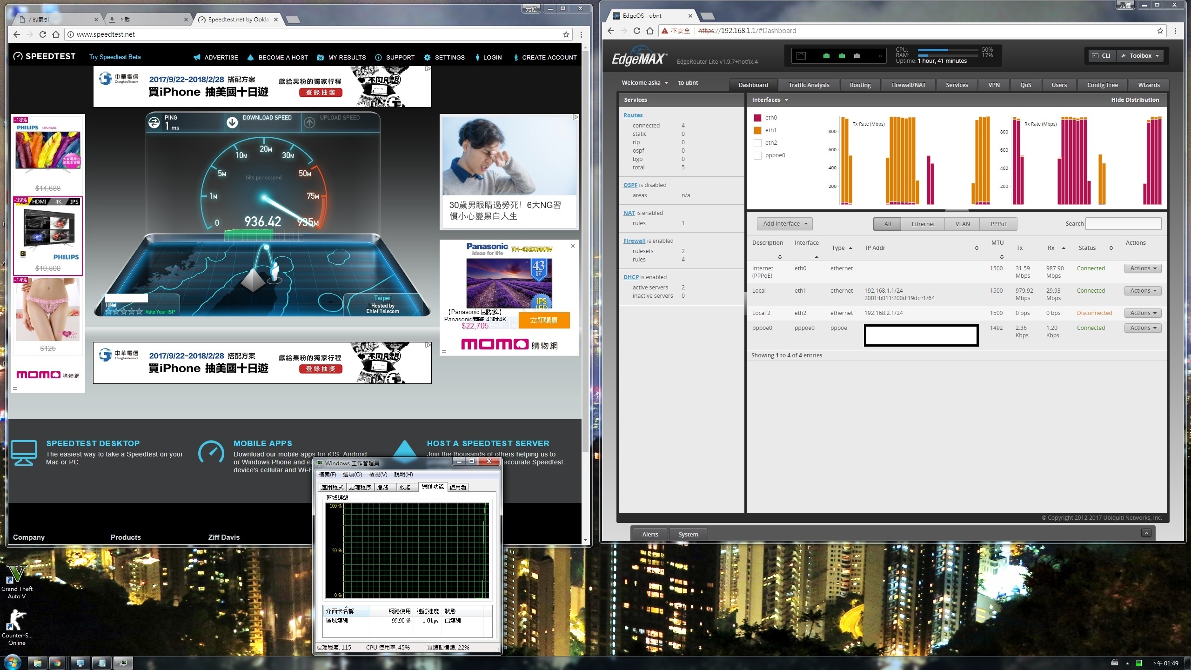1191x670 pixels.
Task: Click Hide Distribution link
Action: pyautogui.click(x=1135, y=100)
